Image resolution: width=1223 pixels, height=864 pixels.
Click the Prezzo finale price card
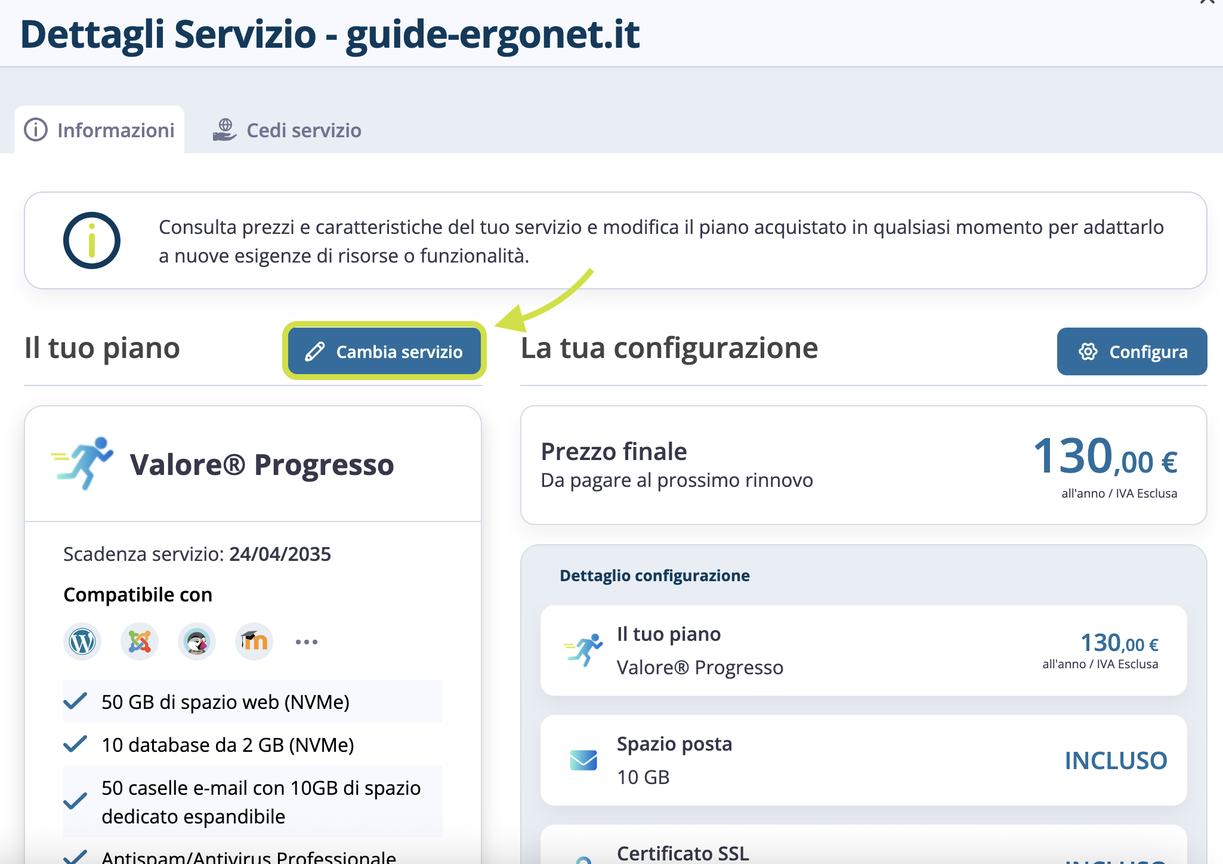click(863, 465)
